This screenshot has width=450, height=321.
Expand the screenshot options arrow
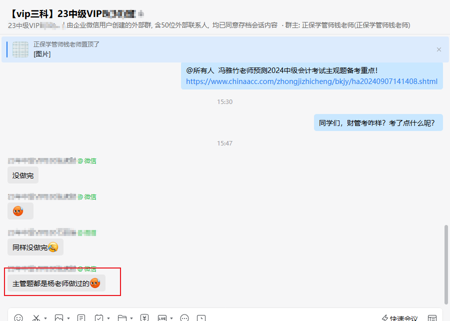click(45, 318)
